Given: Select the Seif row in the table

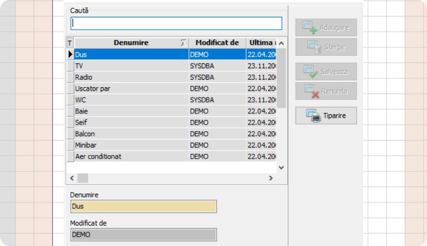Looking at the screenshot, I should point(131,122).
